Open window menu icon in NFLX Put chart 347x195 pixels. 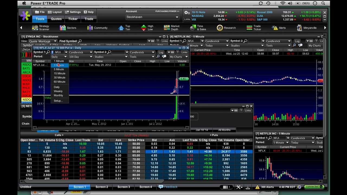(x=171, y=52)
